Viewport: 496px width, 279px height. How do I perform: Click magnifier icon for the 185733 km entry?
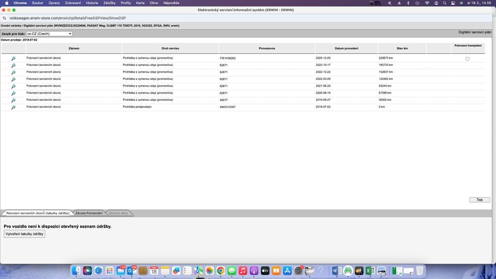pos(13,65)
